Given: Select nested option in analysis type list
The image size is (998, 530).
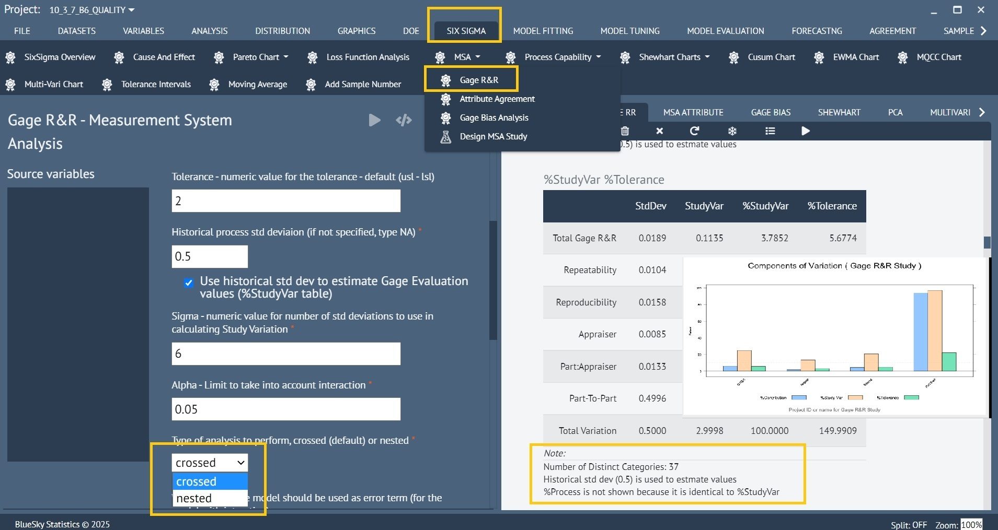Looking at the screenshot, I should pos(210,498).
